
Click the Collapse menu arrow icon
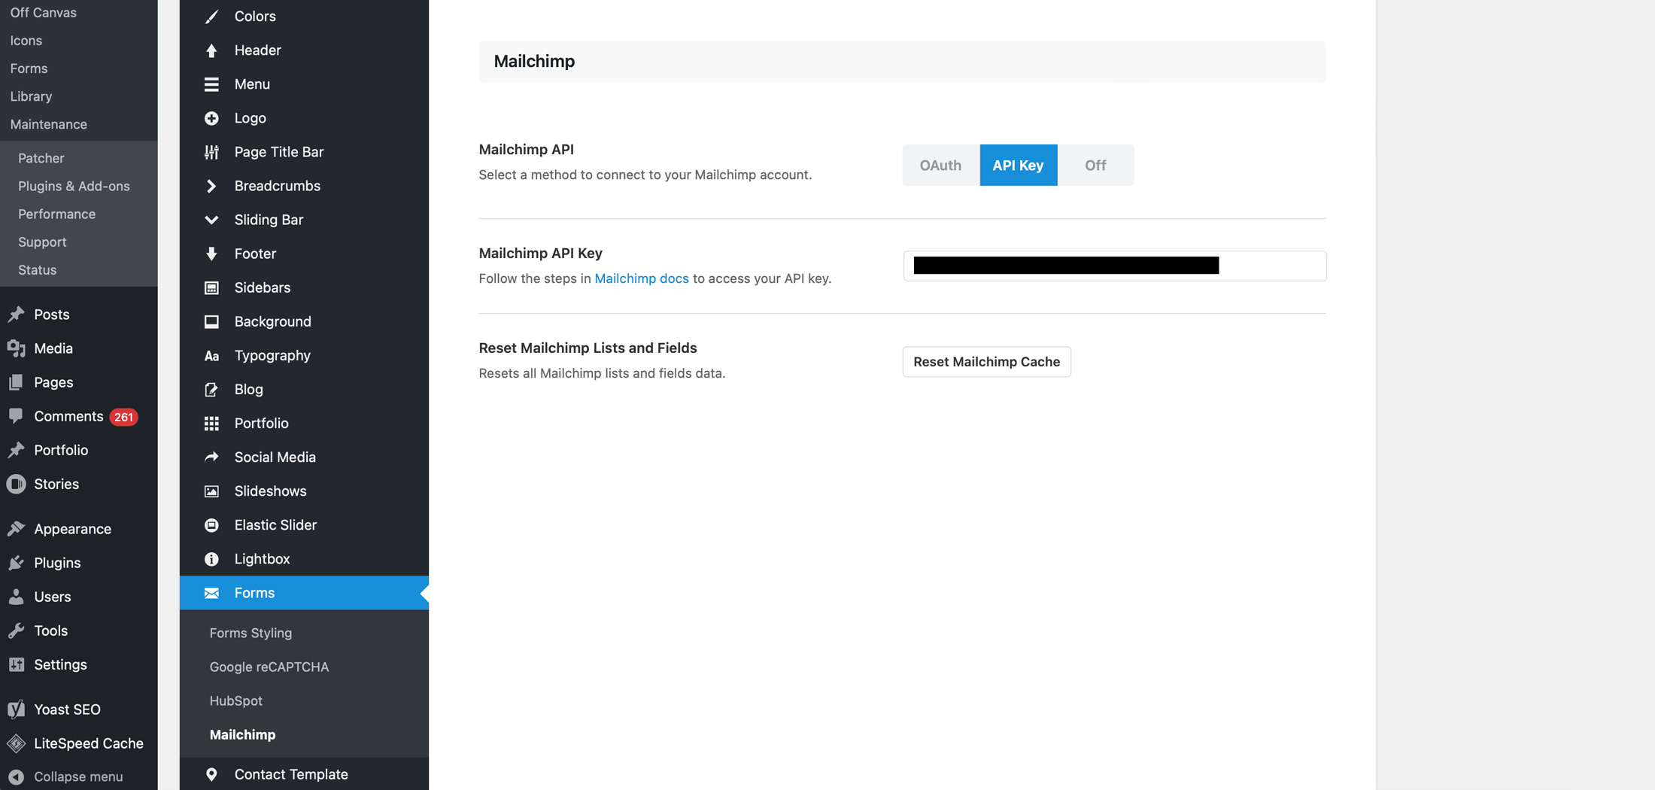(x=16, y=776)
